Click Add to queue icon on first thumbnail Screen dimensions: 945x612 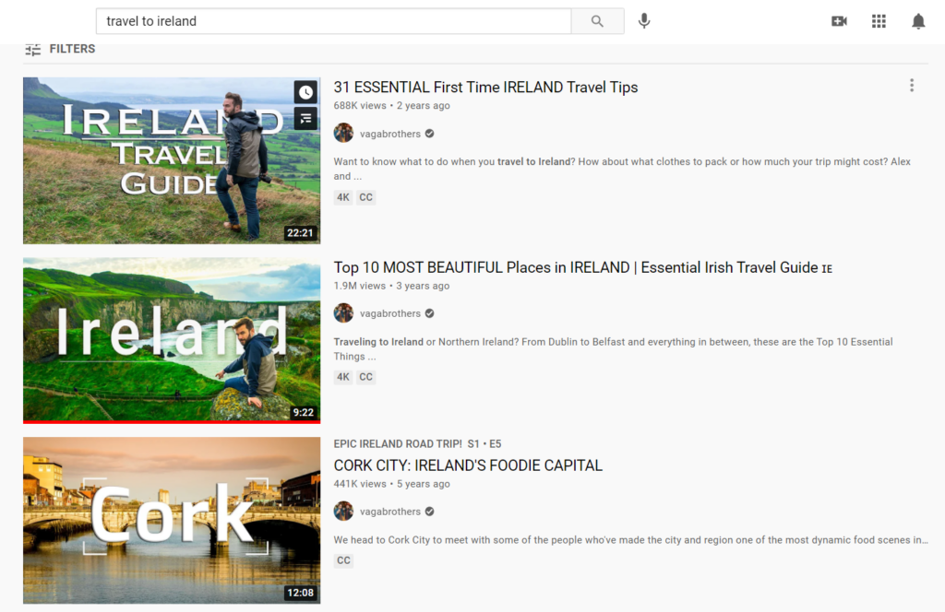305,118
